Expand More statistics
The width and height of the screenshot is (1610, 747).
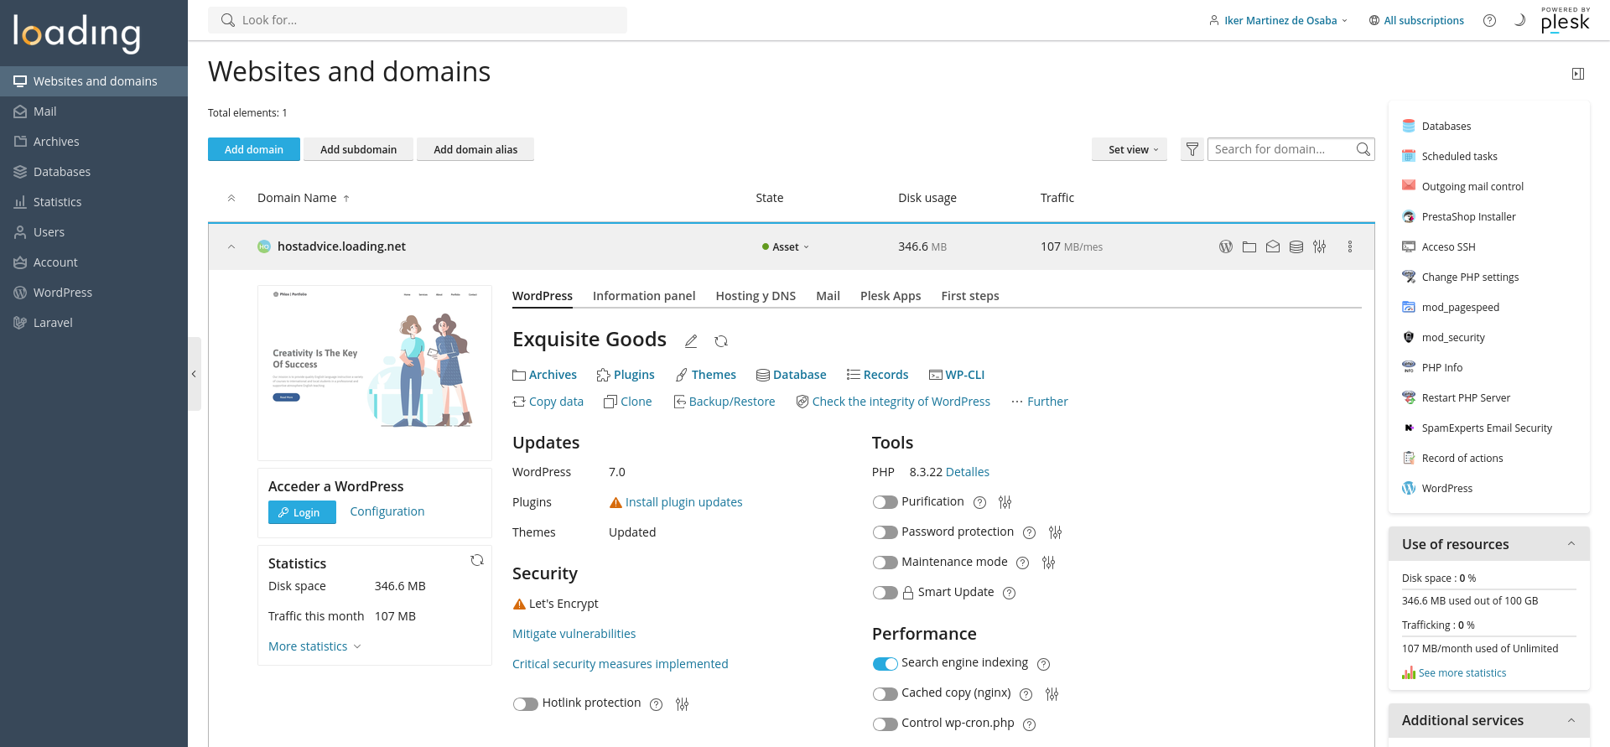tap(314, 646)
